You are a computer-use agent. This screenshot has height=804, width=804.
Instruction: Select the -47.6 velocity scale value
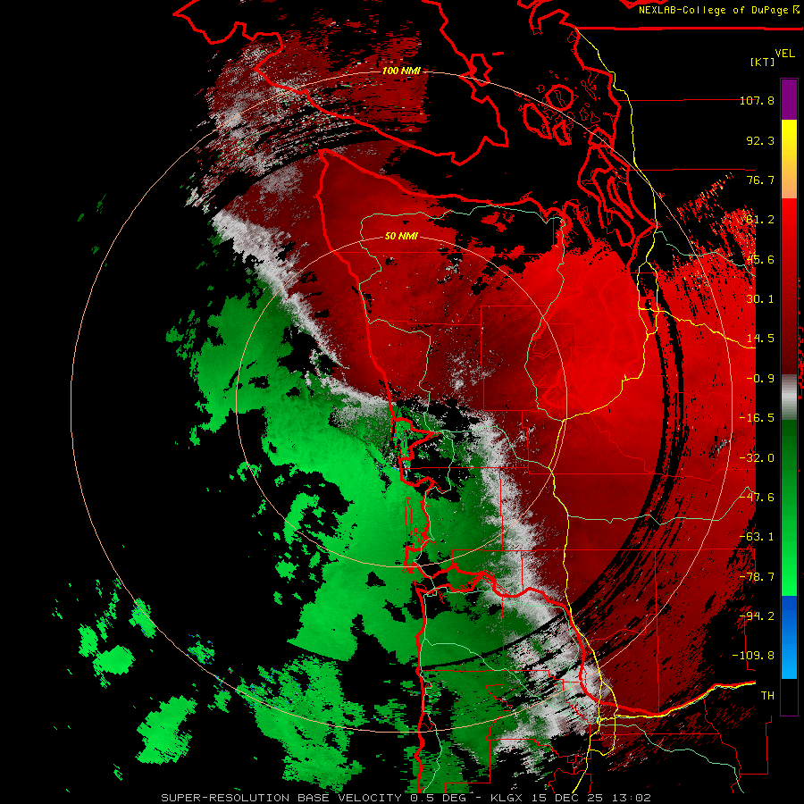tap(757, 498)
